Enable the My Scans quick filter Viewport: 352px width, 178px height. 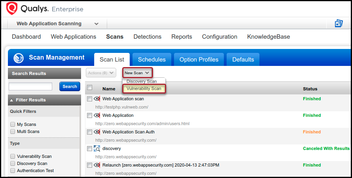pyautogui.click(x=13, y=124)
